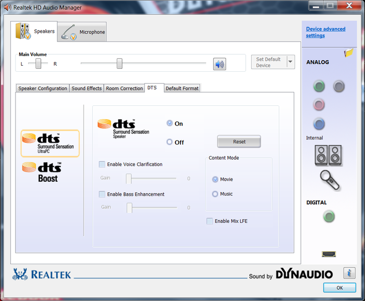Image resolution: width=365 pixels, height=301 pixels.
Task: Open connector settings folder icon
Action: pos(349,53)
